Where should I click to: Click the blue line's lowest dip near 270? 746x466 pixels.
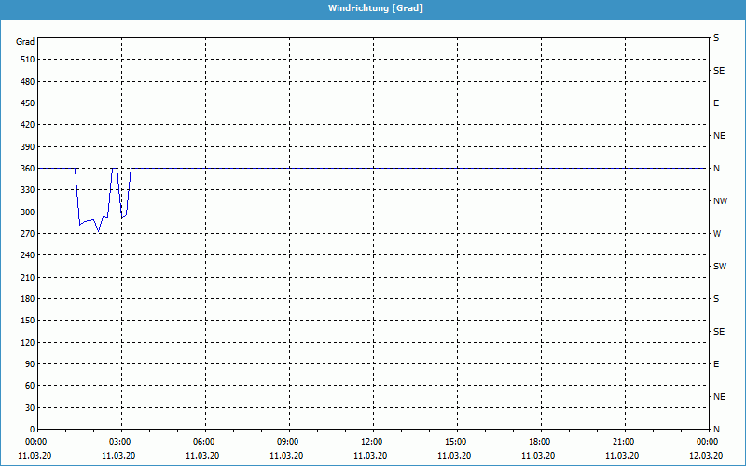coord(98,231)
